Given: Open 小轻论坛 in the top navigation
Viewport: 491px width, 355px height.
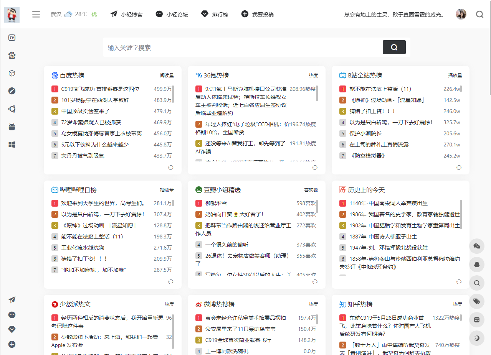Looking at the screenshot, I should (172, 14).
